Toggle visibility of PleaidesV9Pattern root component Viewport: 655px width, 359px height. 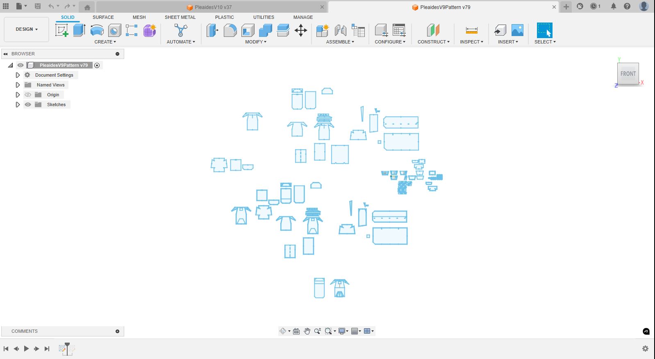tap(20, 65)
